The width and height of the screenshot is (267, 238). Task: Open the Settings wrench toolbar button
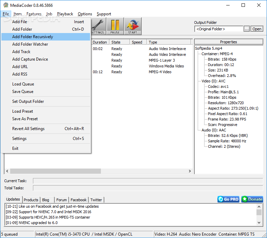[x=99, y=26]
